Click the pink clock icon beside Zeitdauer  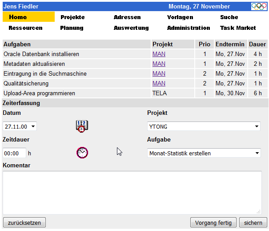[x=82, y=153]
